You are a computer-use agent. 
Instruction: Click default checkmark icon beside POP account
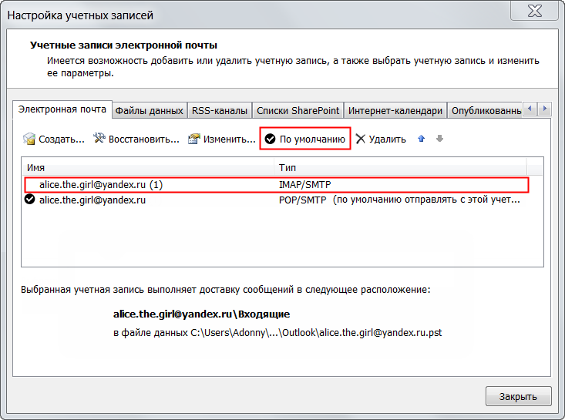(29, 200)
